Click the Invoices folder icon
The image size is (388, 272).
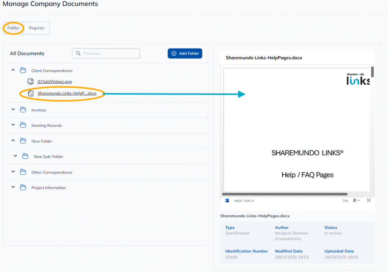pyautogui.click(x=23, y=110)
